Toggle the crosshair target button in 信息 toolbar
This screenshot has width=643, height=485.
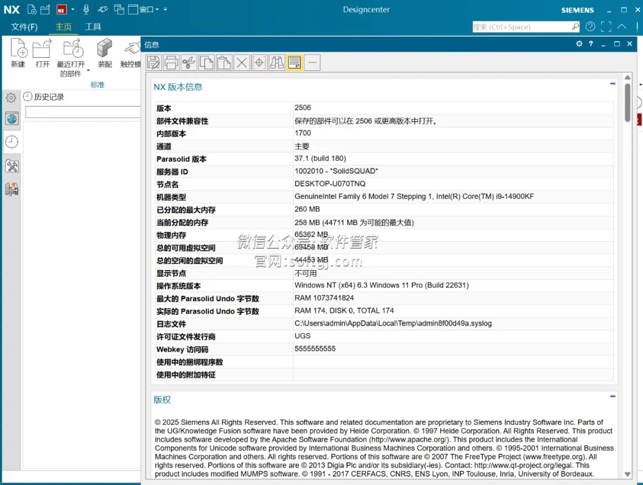[259, 62]
